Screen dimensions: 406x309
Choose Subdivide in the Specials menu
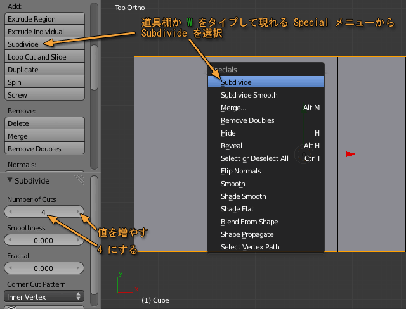(265, 82)
